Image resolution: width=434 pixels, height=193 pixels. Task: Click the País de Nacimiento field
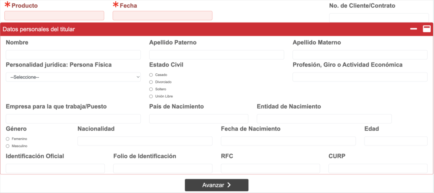[x=199, y=119]
